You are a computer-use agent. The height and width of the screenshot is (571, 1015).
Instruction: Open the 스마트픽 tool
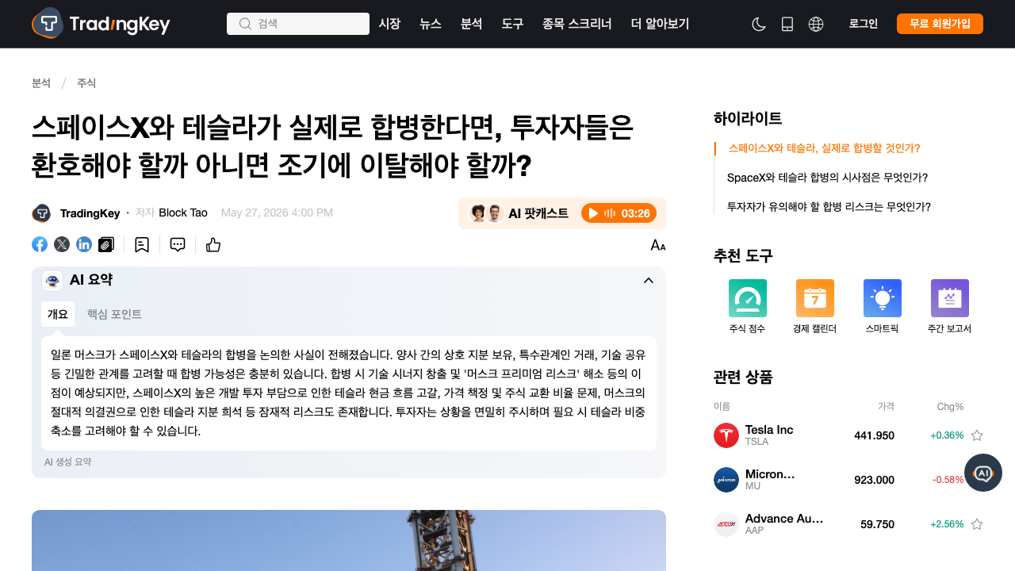click(882, 307)
